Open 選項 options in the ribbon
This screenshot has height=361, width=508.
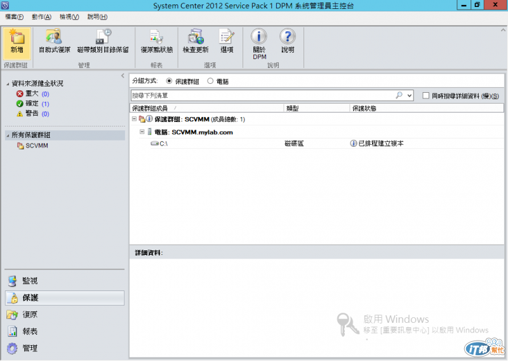[x=227, y=41]
